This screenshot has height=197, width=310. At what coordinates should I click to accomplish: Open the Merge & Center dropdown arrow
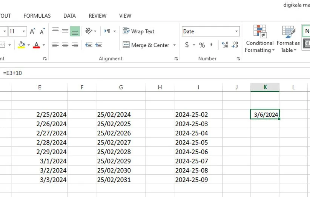[x=174, y=45]
